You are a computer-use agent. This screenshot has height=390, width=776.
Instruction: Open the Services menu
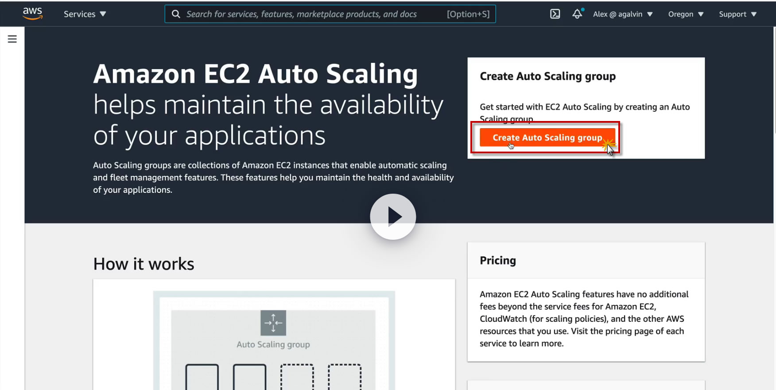point(85,14)
